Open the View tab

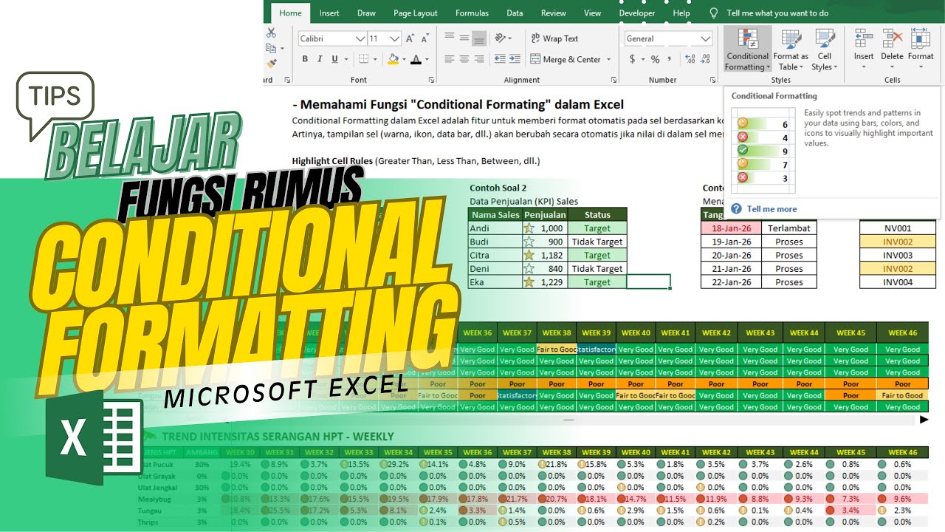click(592, 13)
